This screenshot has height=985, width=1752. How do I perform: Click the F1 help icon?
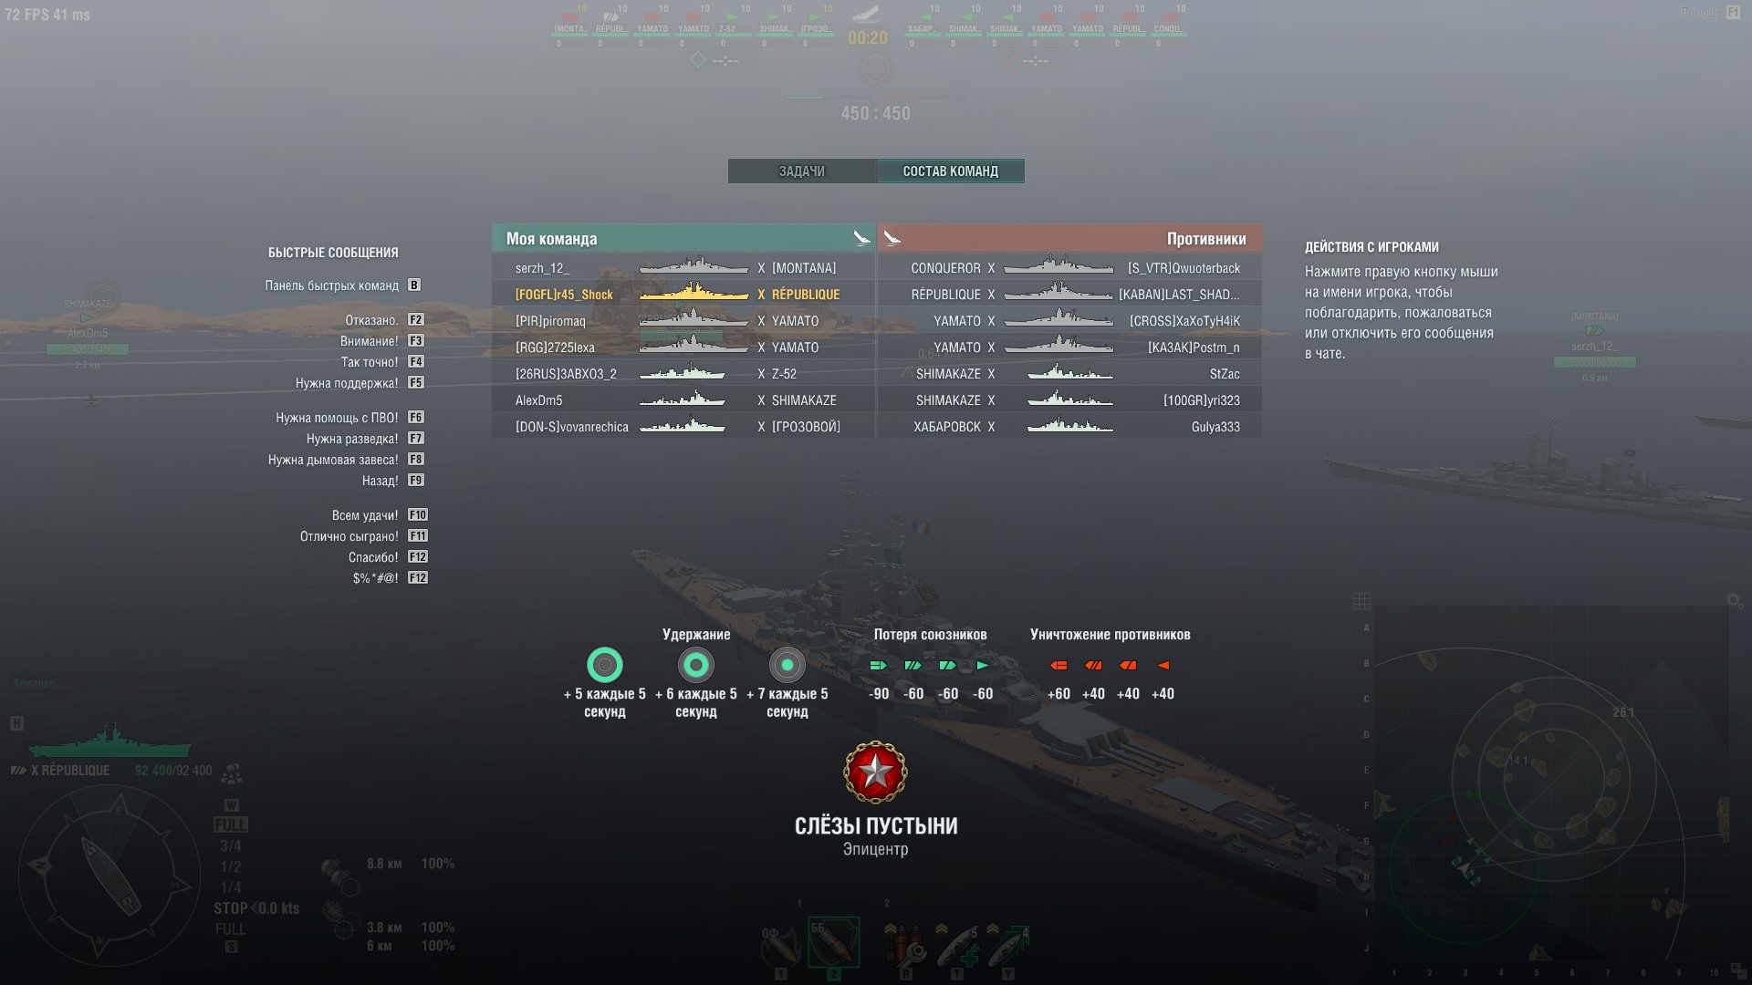pyautogui.click(x=1733, y=12)
